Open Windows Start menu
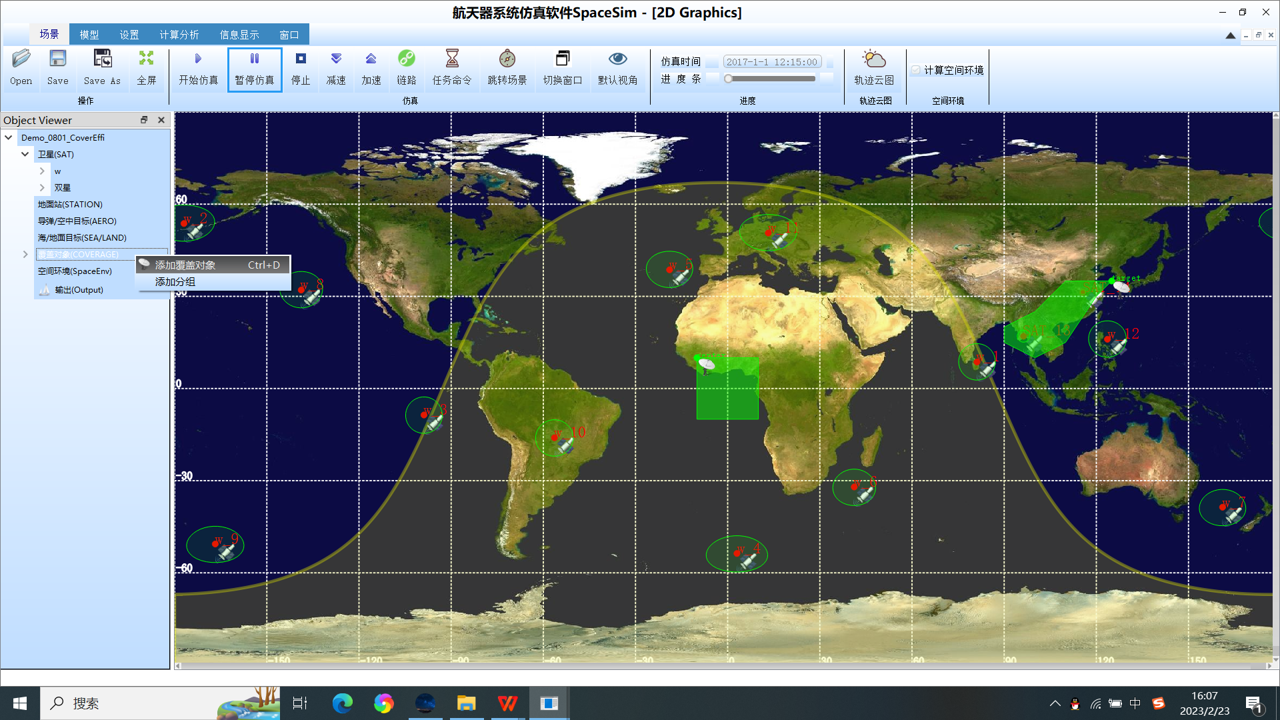 click(20, 703)
